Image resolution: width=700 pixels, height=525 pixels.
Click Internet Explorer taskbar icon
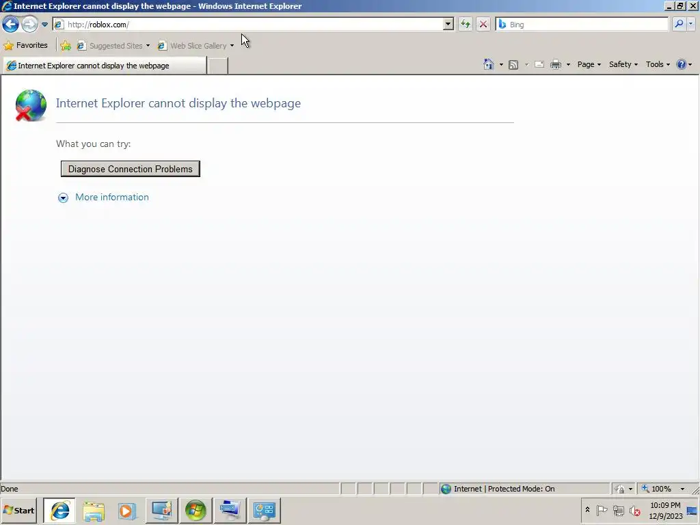click(59, 510)
